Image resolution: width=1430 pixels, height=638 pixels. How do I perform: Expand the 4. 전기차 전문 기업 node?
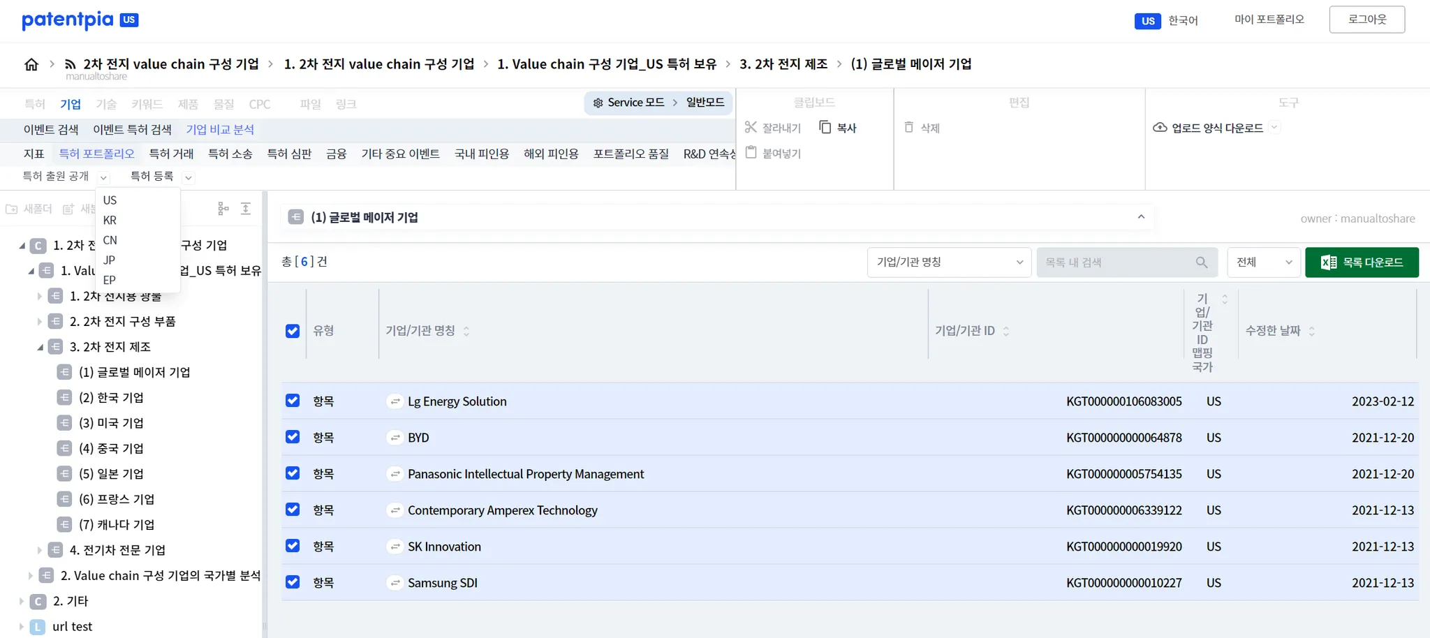click(40, 550)
